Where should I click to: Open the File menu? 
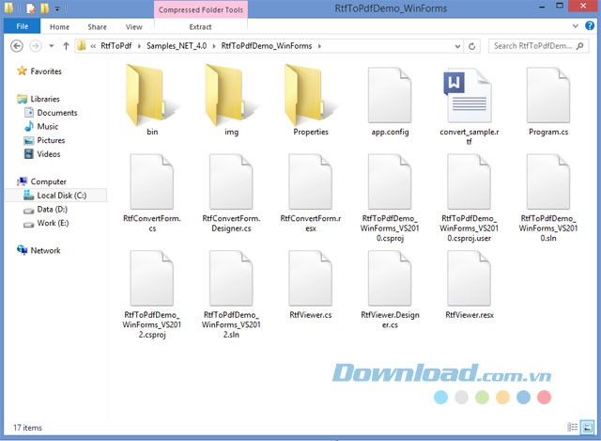(x=22, y=26)
